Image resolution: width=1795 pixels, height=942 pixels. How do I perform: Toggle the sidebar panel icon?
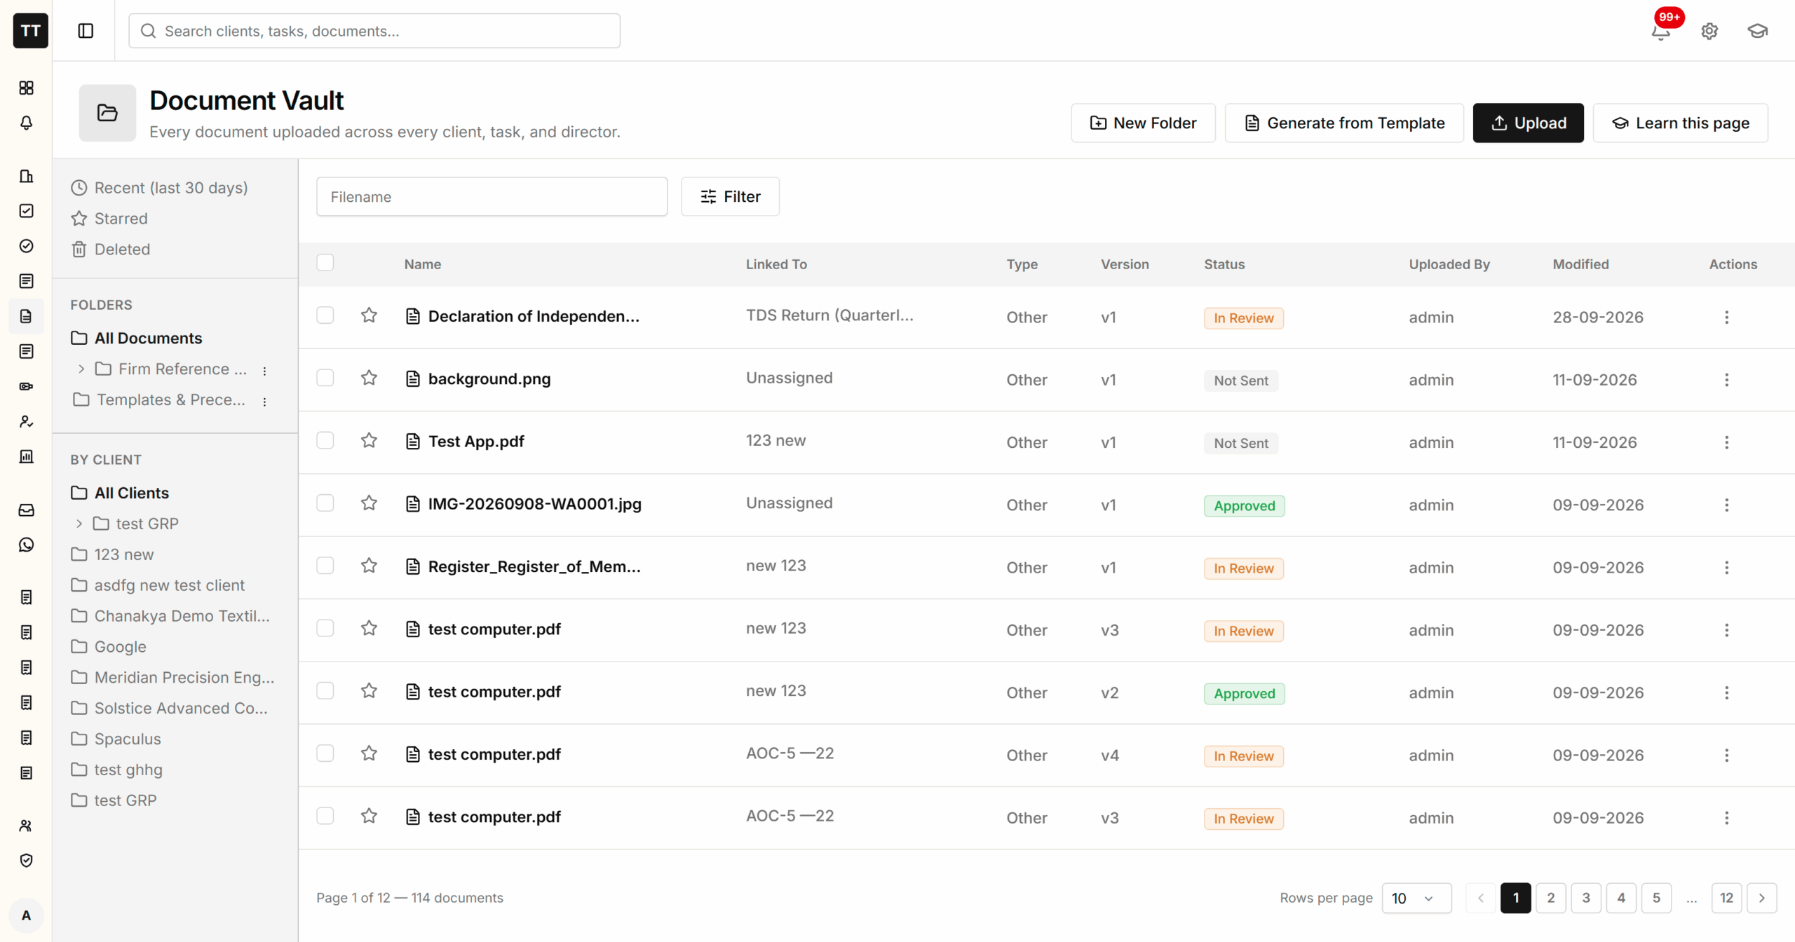click(x=86, y=31)
